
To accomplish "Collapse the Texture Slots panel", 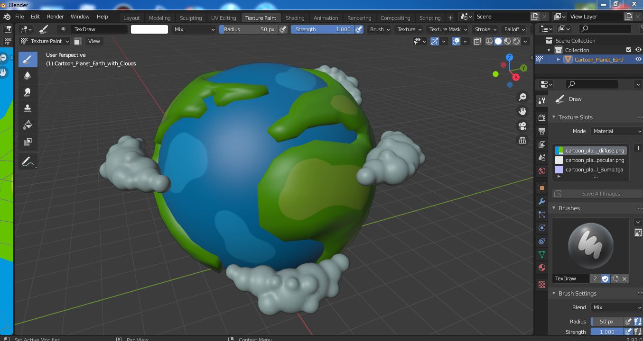I will click(554, 117).
